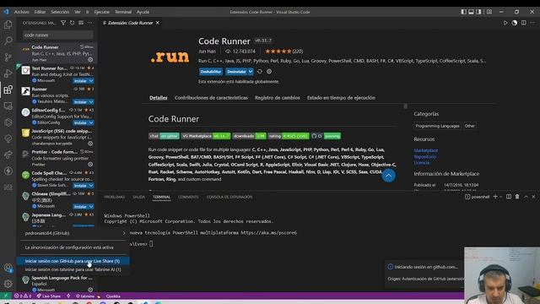Customize layout icon in title bar
Viewport: 540px width, 304px height.
pos(489,12)
